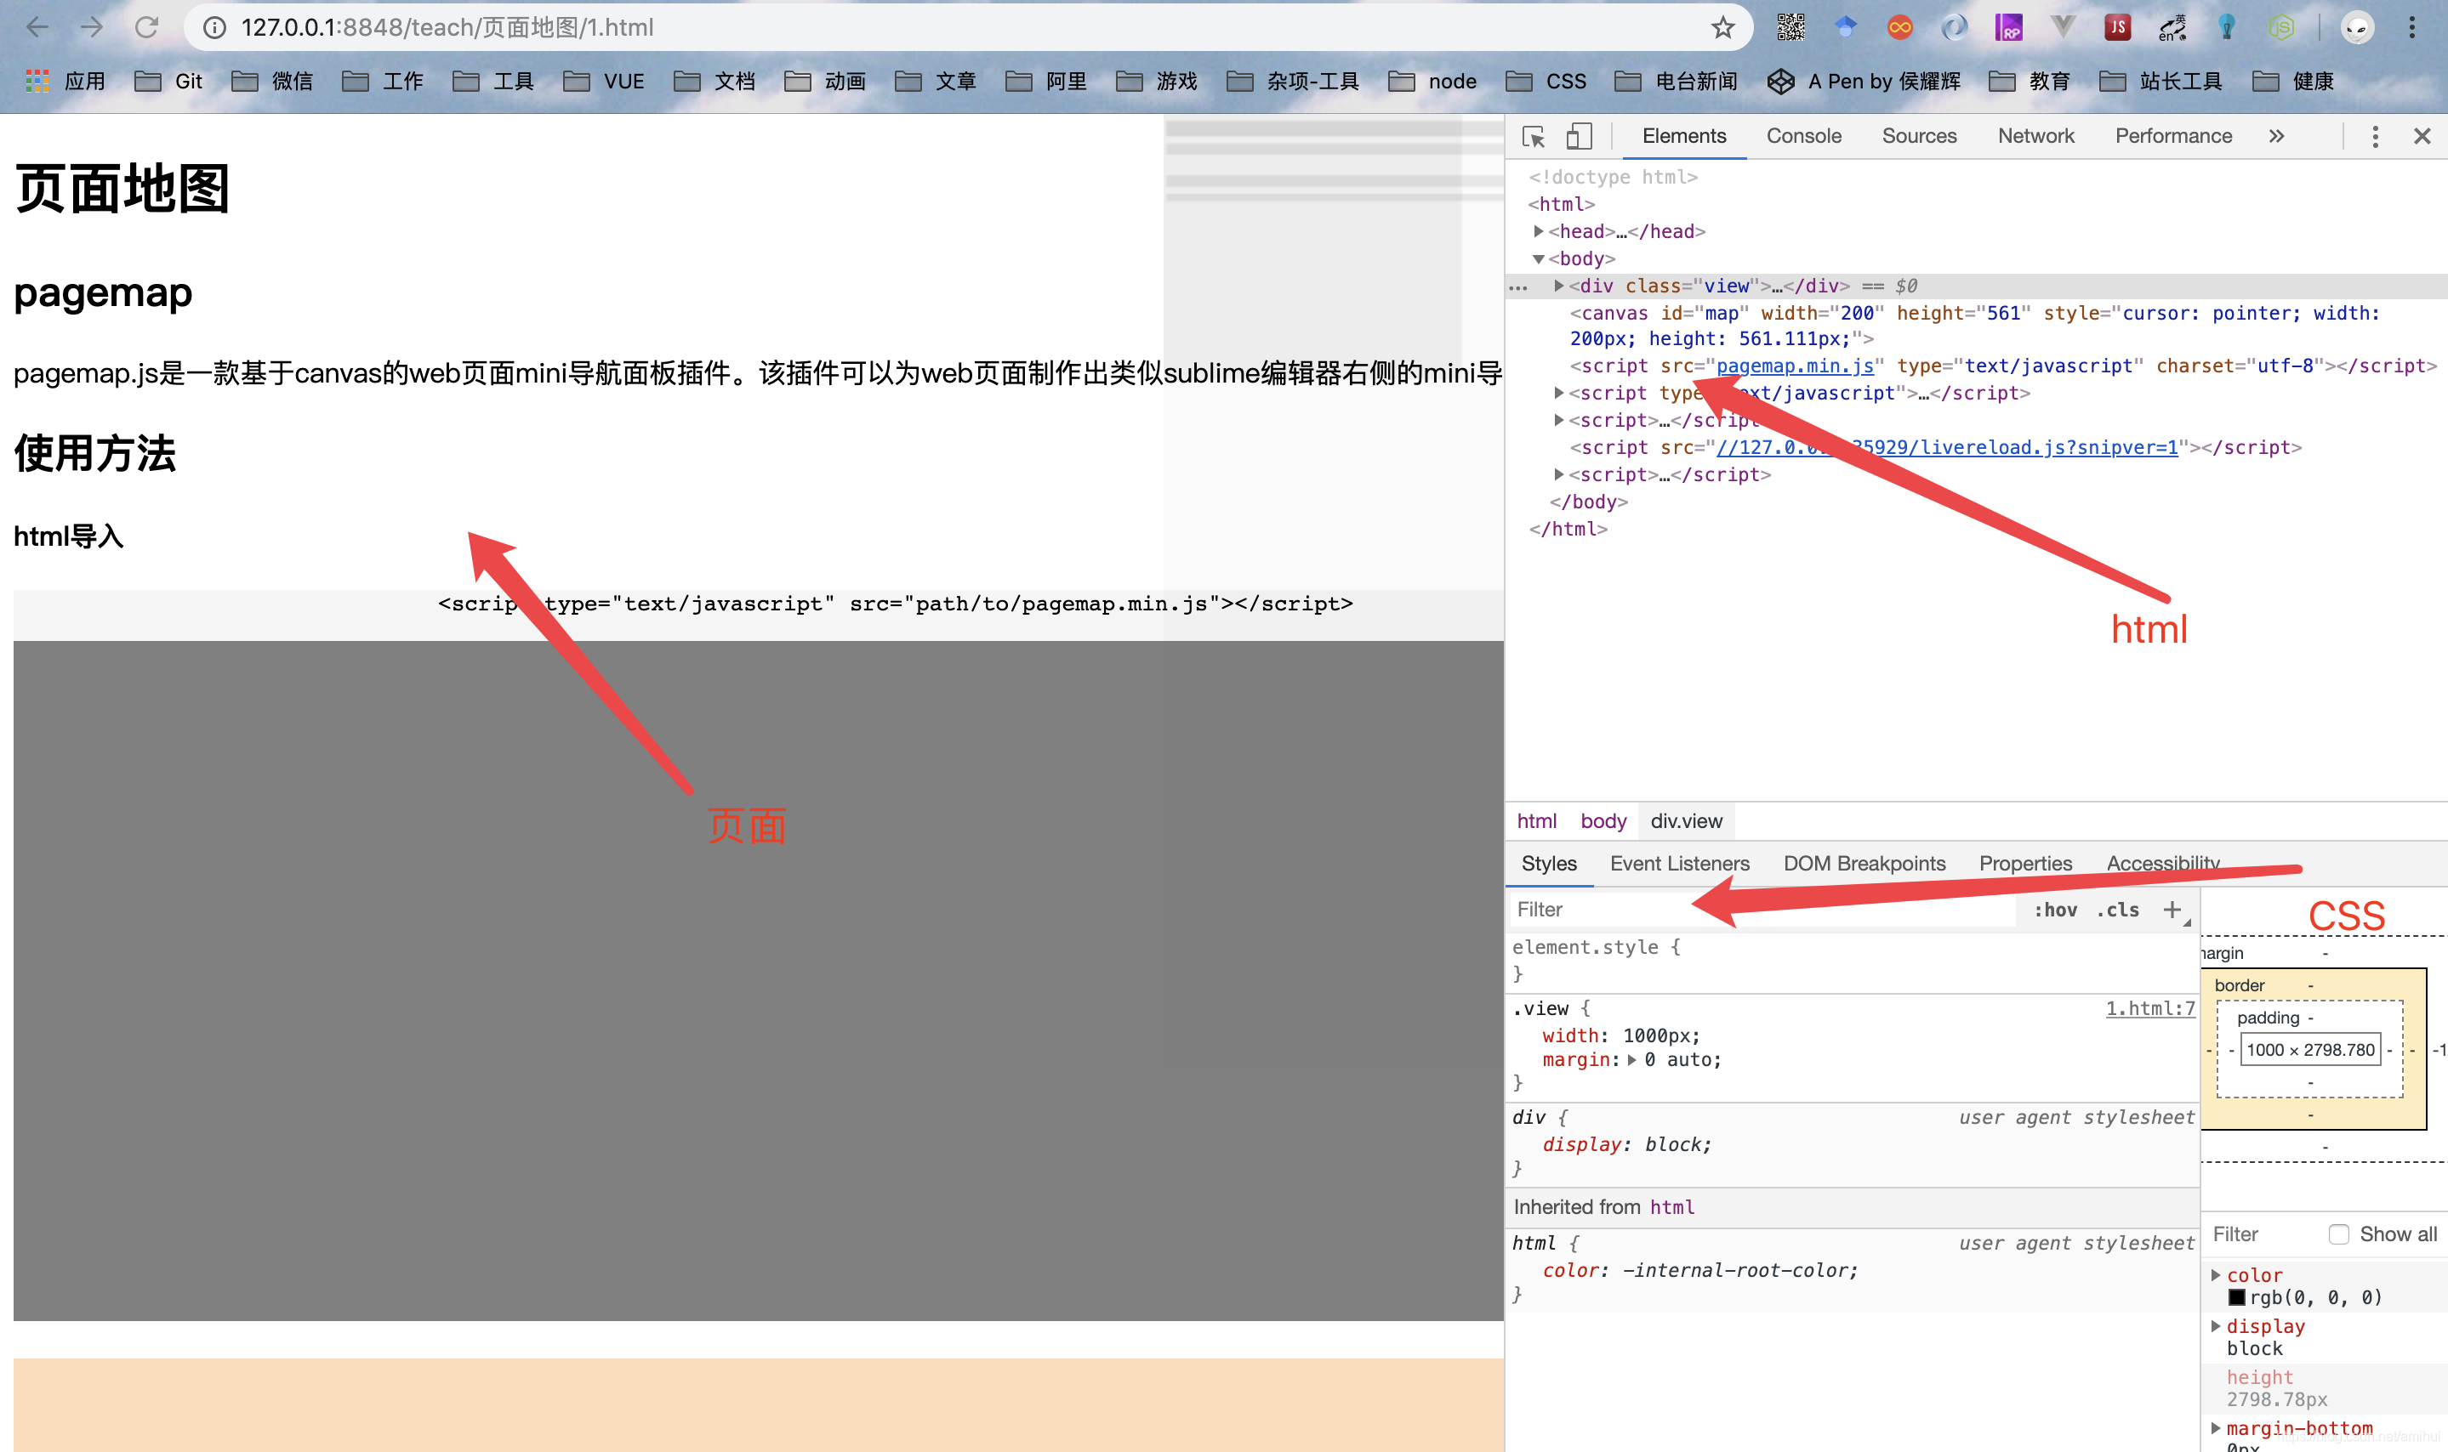The height and width of the screenshot is (1452, 2448).
Task: Click the address bar URL
Action: 447,27
